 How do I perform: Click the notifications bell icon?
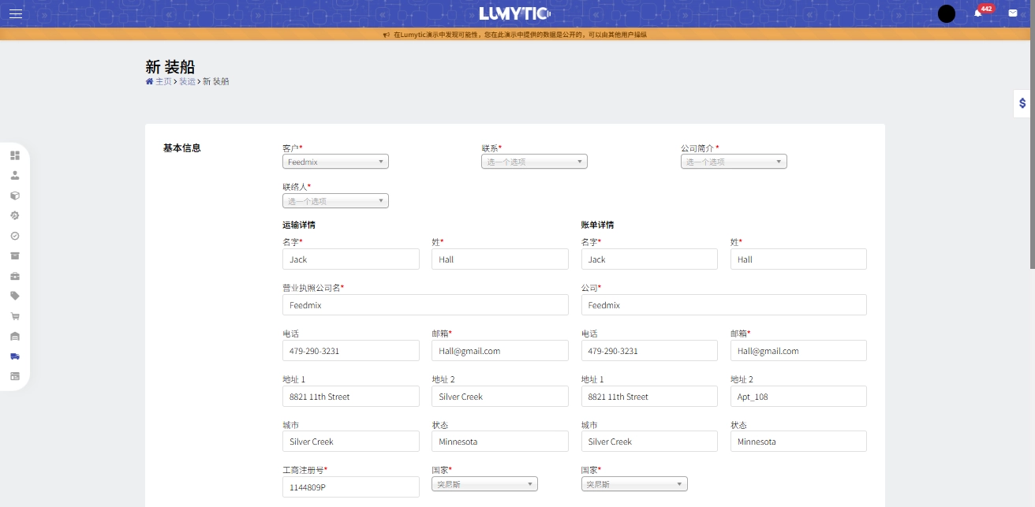pos(978,13)
